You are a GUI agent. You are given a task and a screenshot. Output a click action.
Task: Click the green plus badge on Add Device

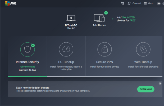pyautogui.click(x=106, y=13)
